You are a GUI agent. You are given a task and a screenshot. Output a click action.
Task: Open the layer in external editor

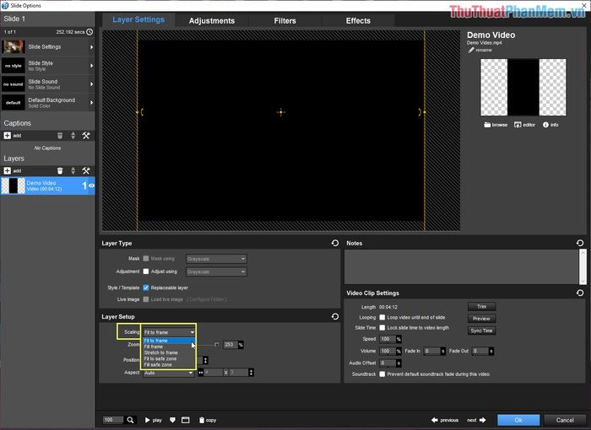point(524,125)
